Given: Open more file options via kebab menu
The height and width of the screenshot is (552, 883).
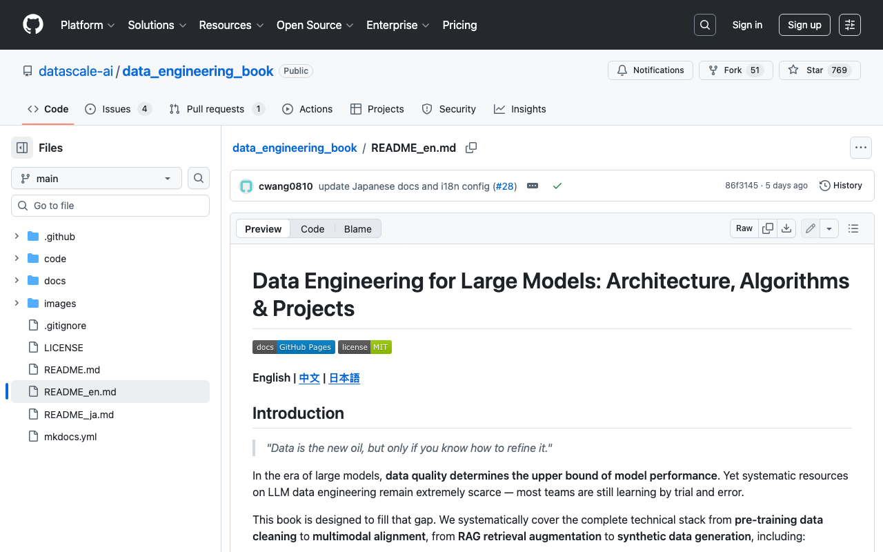Looking at the screenshot, I should coord(860,148).
